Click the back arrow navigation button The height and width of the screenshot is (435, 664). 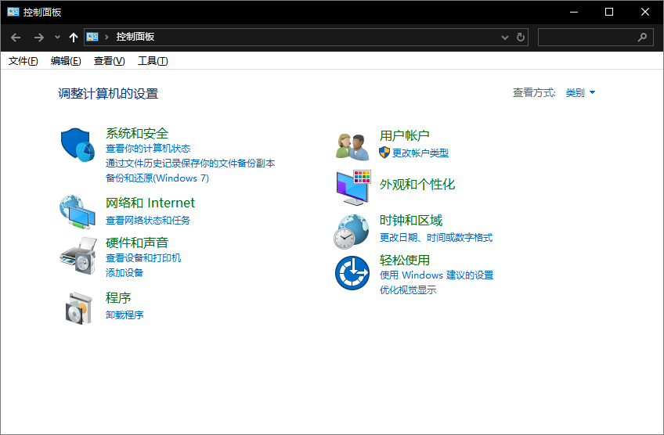(x=16, y=38)
